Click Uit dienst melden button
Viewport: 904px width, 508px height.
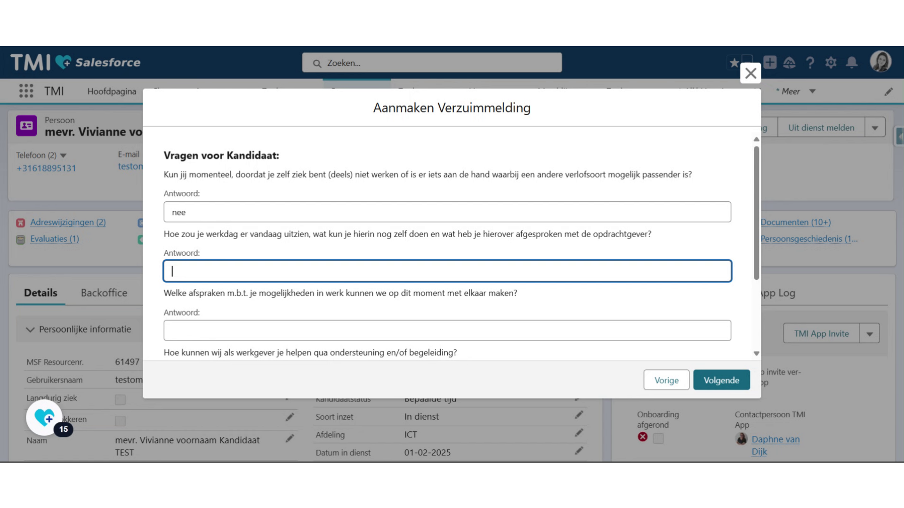[821, 127]
